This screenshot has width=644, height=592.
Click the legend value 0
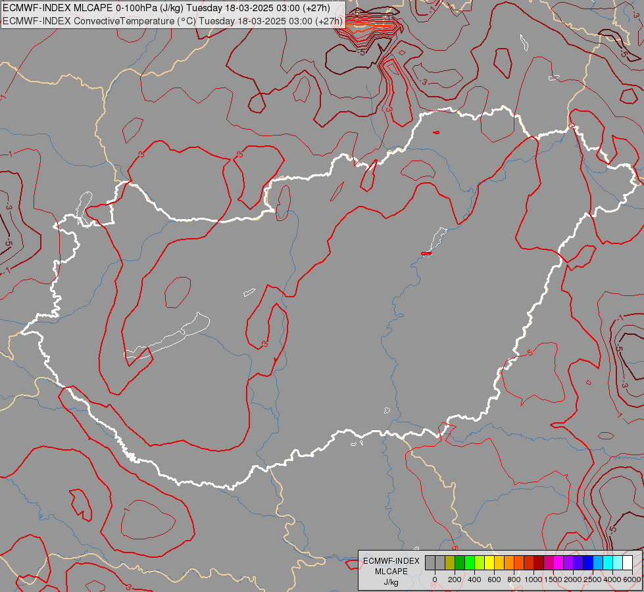pyautogui.click(x=435, y=580)
